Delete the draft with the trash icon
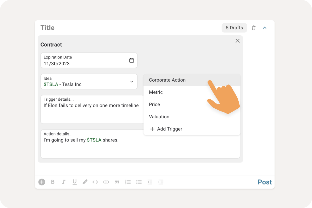Image resolution: width=312 pixels, height=208 pixels. tap(254, 28)
